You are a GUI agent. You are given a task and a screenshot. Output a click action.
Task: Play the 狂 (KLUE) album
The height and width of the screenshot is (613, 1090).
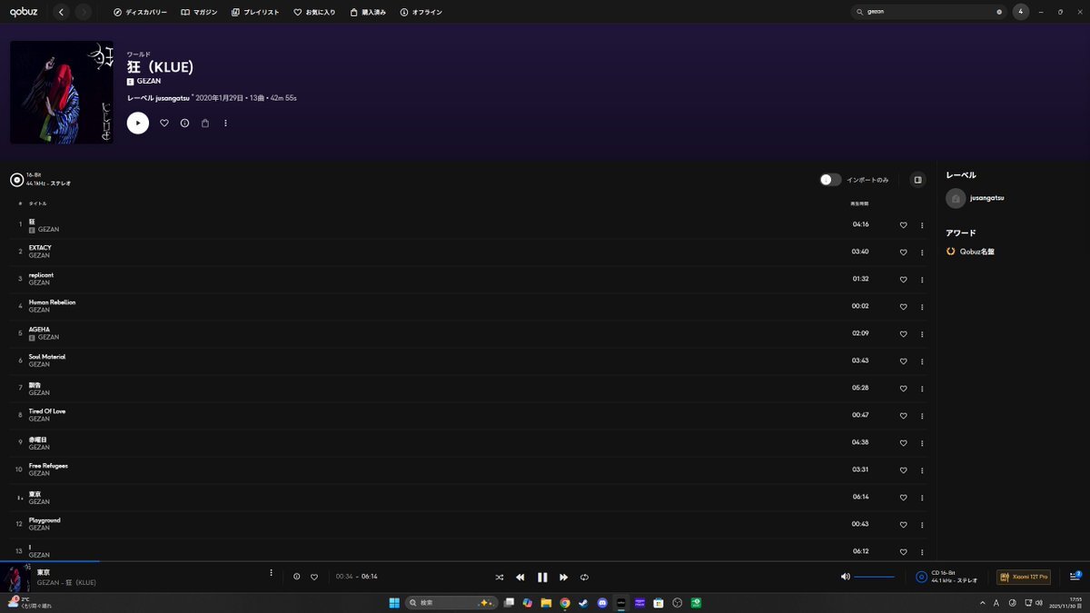pyautogui.click(x=138, y=124)
